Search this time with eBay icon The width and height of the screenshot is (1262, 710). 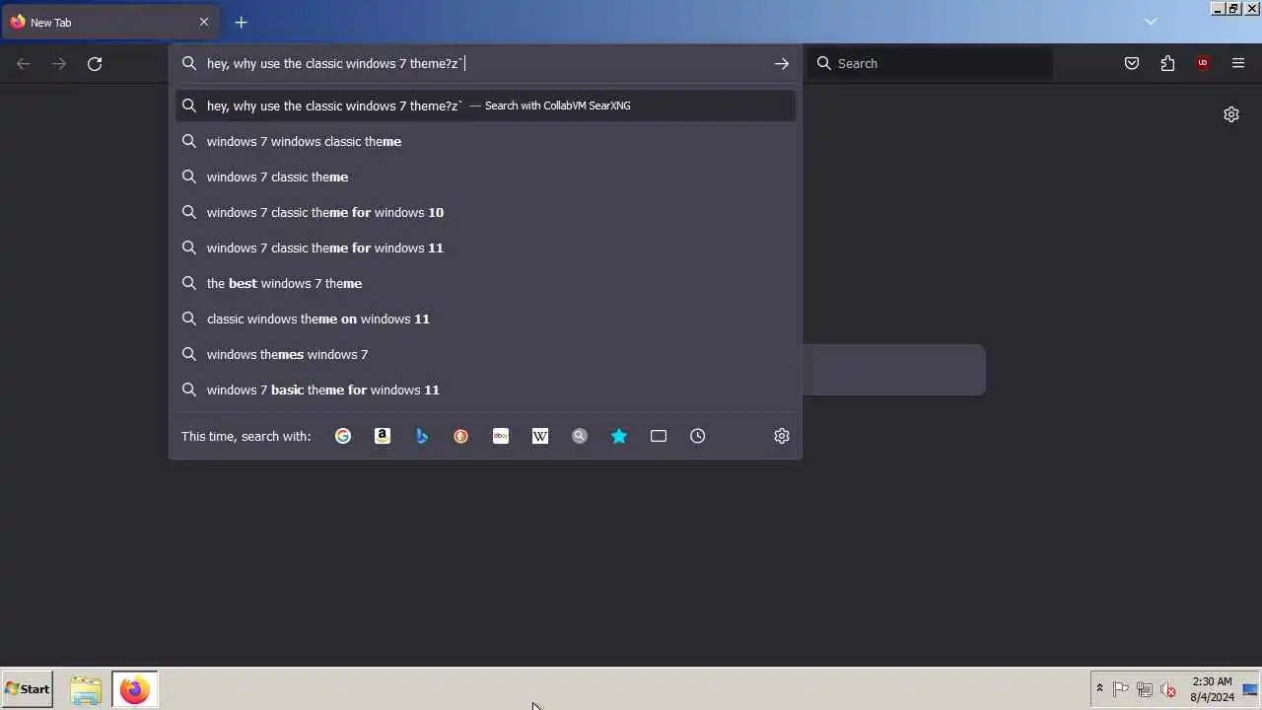click(501, 436)
